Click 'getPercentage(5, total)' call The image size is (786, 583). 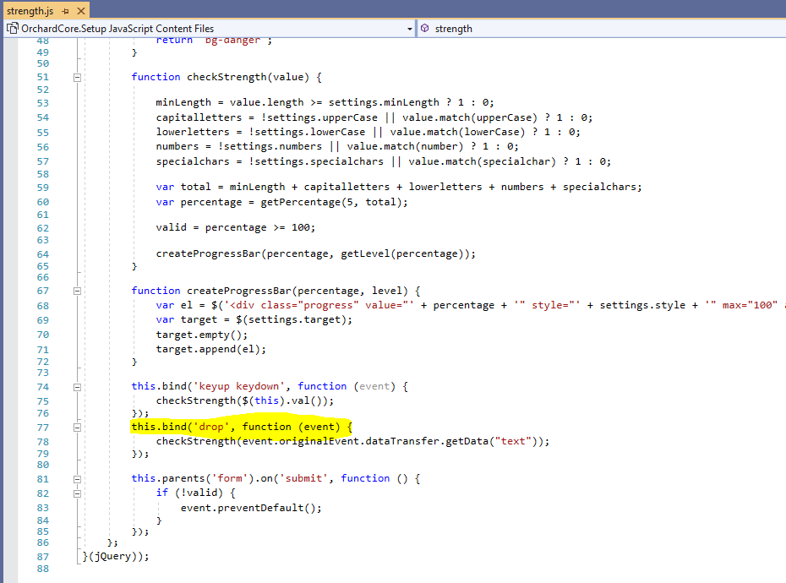coord(330,203)
